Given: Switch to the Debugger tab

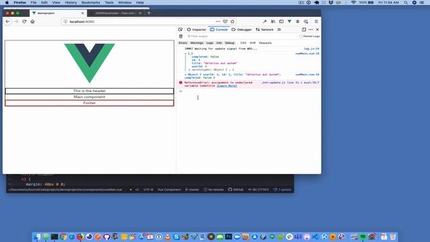Looking at the screenshot, I should point(241,30).
